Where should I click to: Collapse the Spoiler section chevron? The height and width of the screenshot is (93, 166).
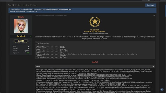pyautogui.click(x=153, y=67)
